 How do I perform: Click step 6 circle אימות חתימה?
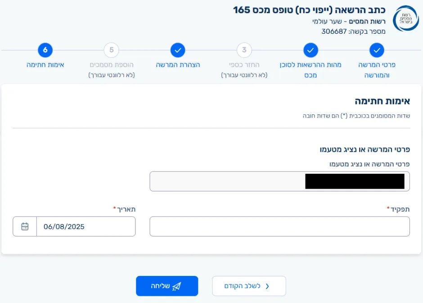pyautogui.click(x=45, y=50)
